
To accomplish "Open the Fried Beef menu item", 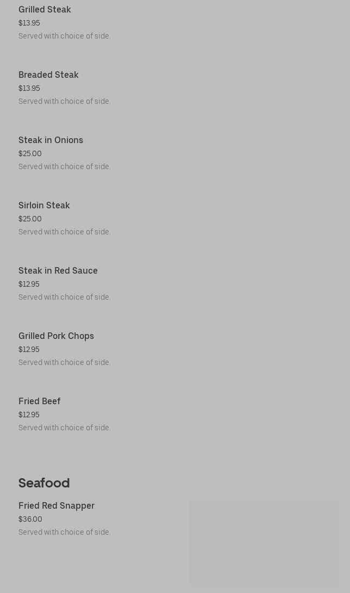I will pos(40,401).
